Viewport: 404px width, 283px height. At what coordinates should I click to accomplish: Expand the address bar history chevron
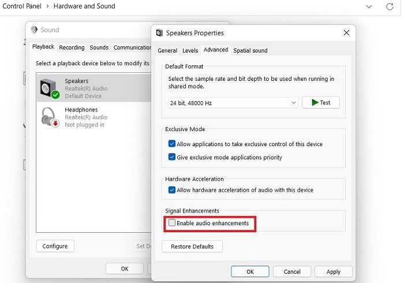(x=369, y=6)
